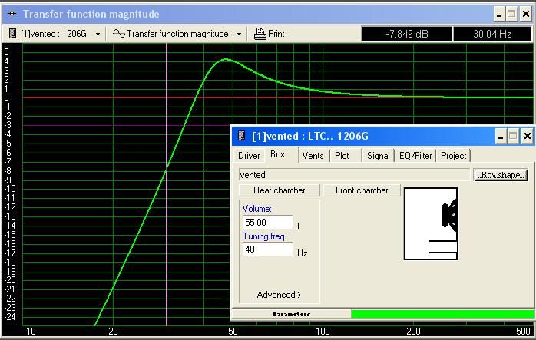Click the speaker icon beside vented:1206G
Image resolution: width=536 pixels, height=340 pixels.
[14, 34]
